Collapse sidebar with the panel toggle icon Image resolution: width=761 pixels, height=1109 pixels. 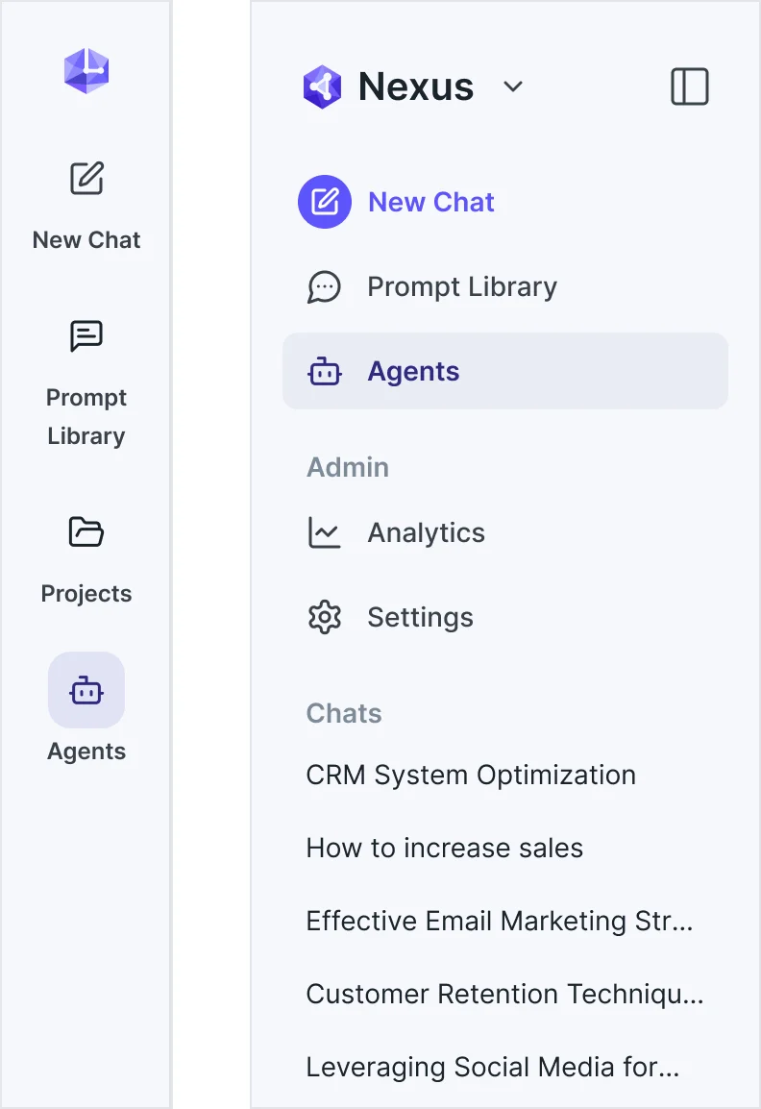(x=690, y=87)
